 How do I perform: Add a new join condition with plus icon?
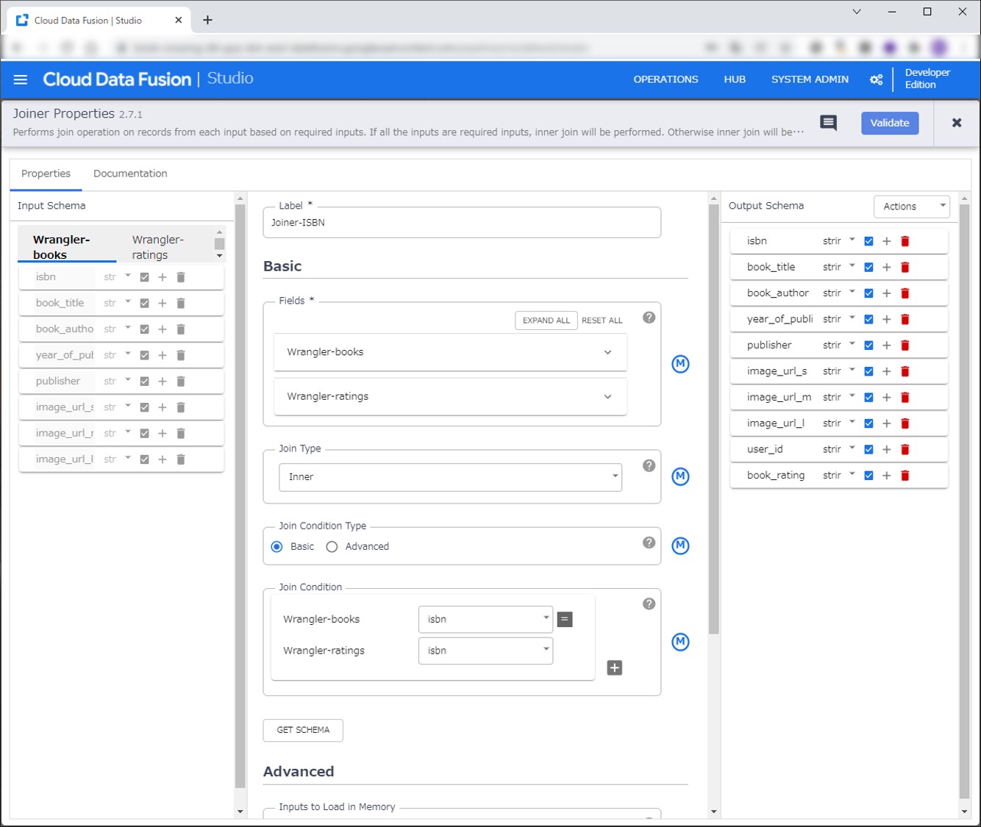pyautogui.click(x=615, y=667)
